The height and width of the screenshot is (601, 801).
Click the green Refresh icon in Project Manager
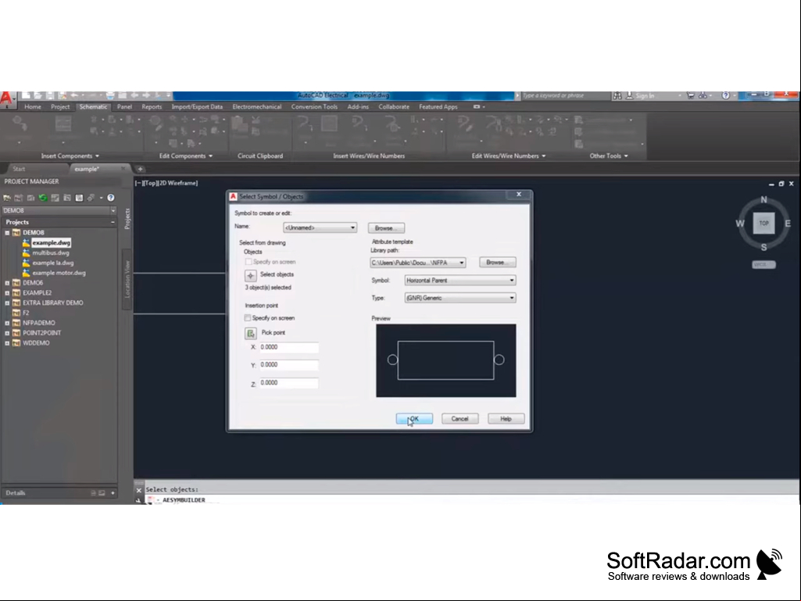pyautogui.click(x=43, y=198)
